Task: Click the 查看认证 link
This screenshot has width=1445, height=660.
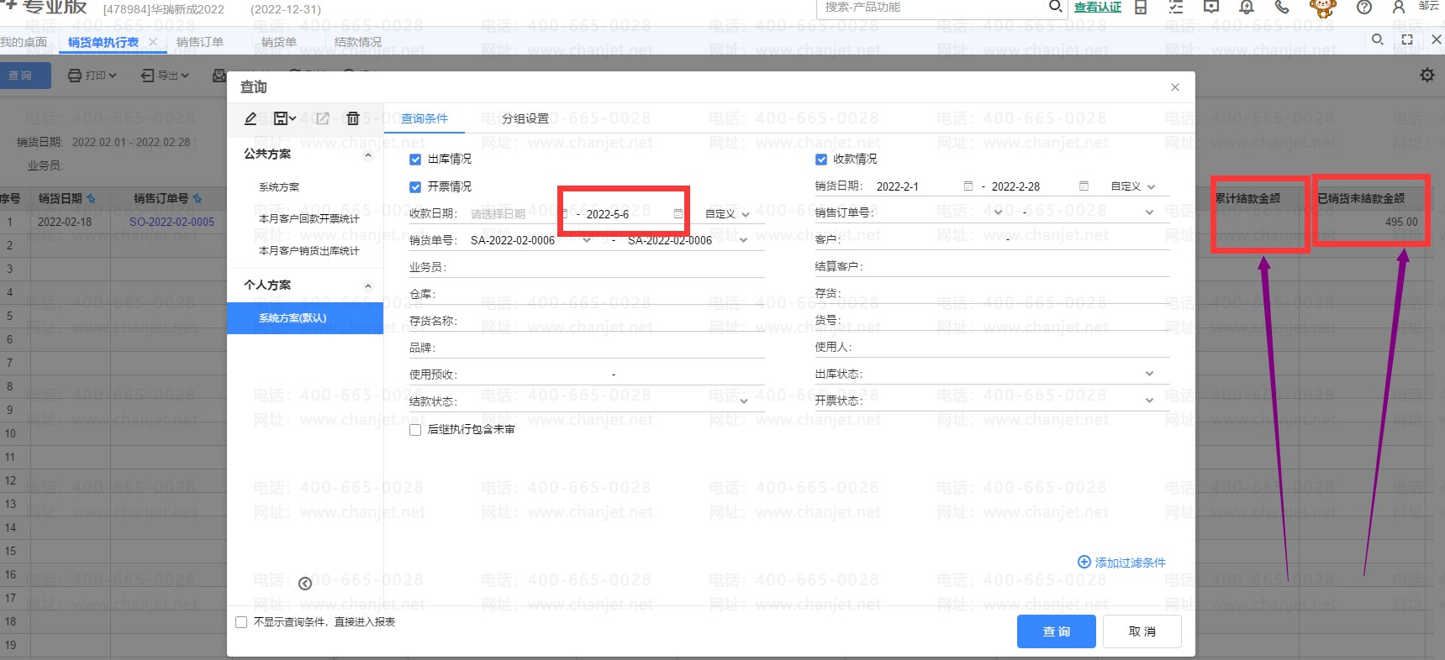Action: [1098, 7]
